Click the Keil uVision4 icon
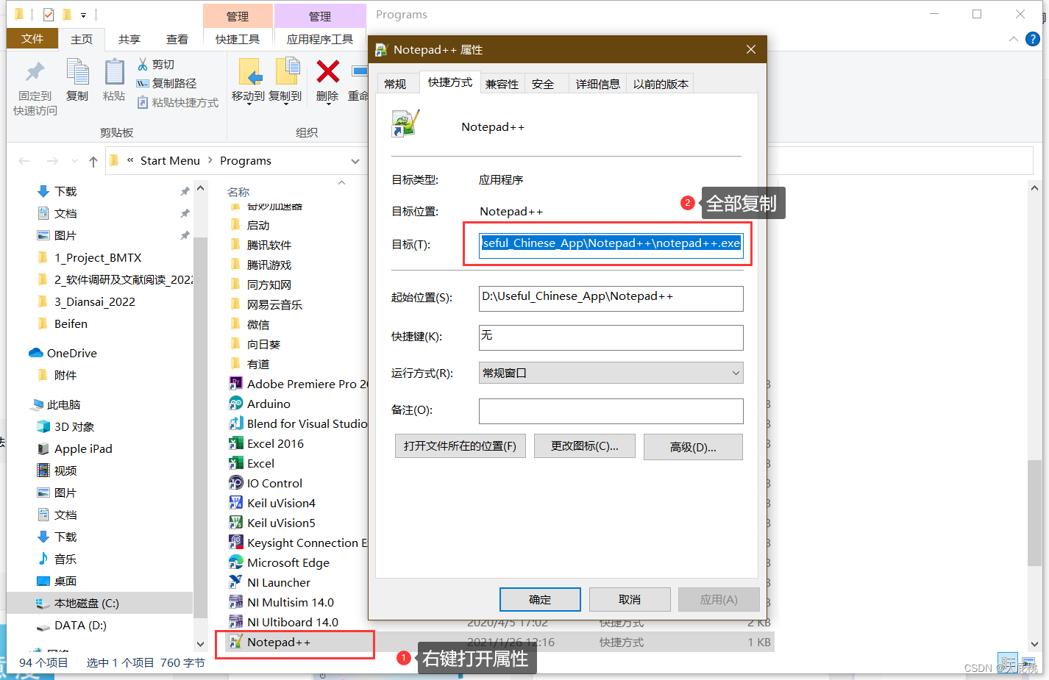The height and width of the screenshot is (680, 1049). click(235, 503)
